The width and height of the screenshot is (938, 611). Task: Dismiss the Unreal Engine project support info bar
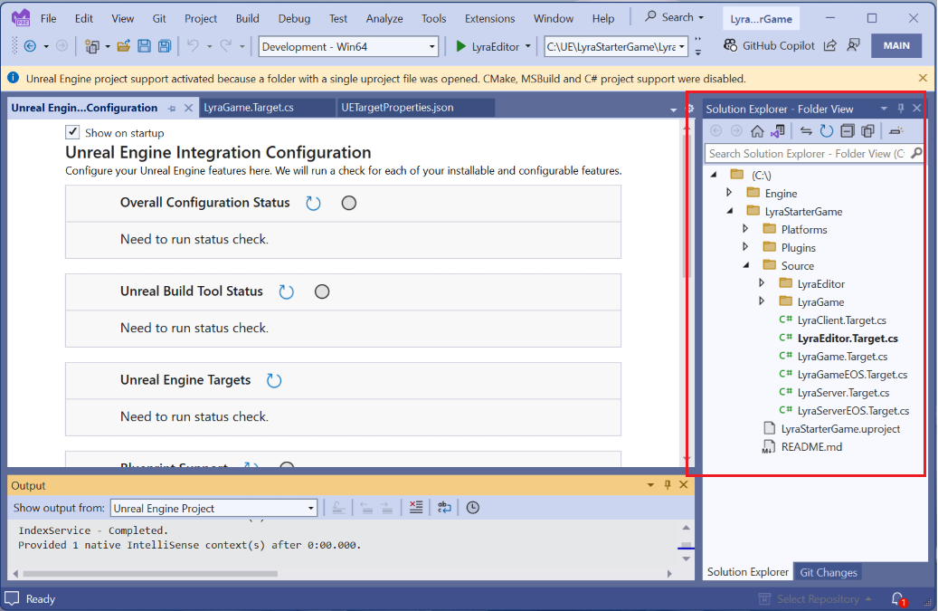pyautogui.click(x=923, y=79)
